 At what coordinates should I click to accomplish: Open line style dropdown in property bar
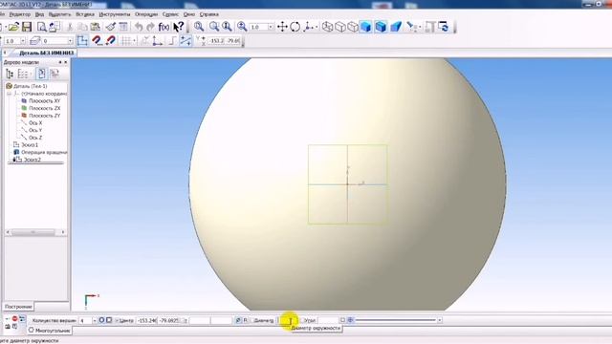click(x=440, y=320)
